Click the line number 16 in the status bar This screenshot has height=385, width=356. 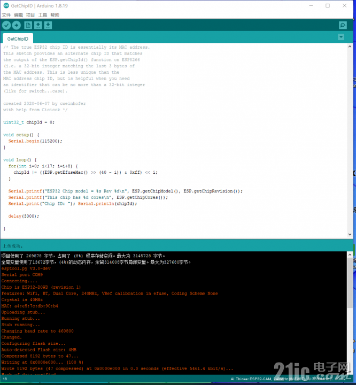tap(5, 379)
